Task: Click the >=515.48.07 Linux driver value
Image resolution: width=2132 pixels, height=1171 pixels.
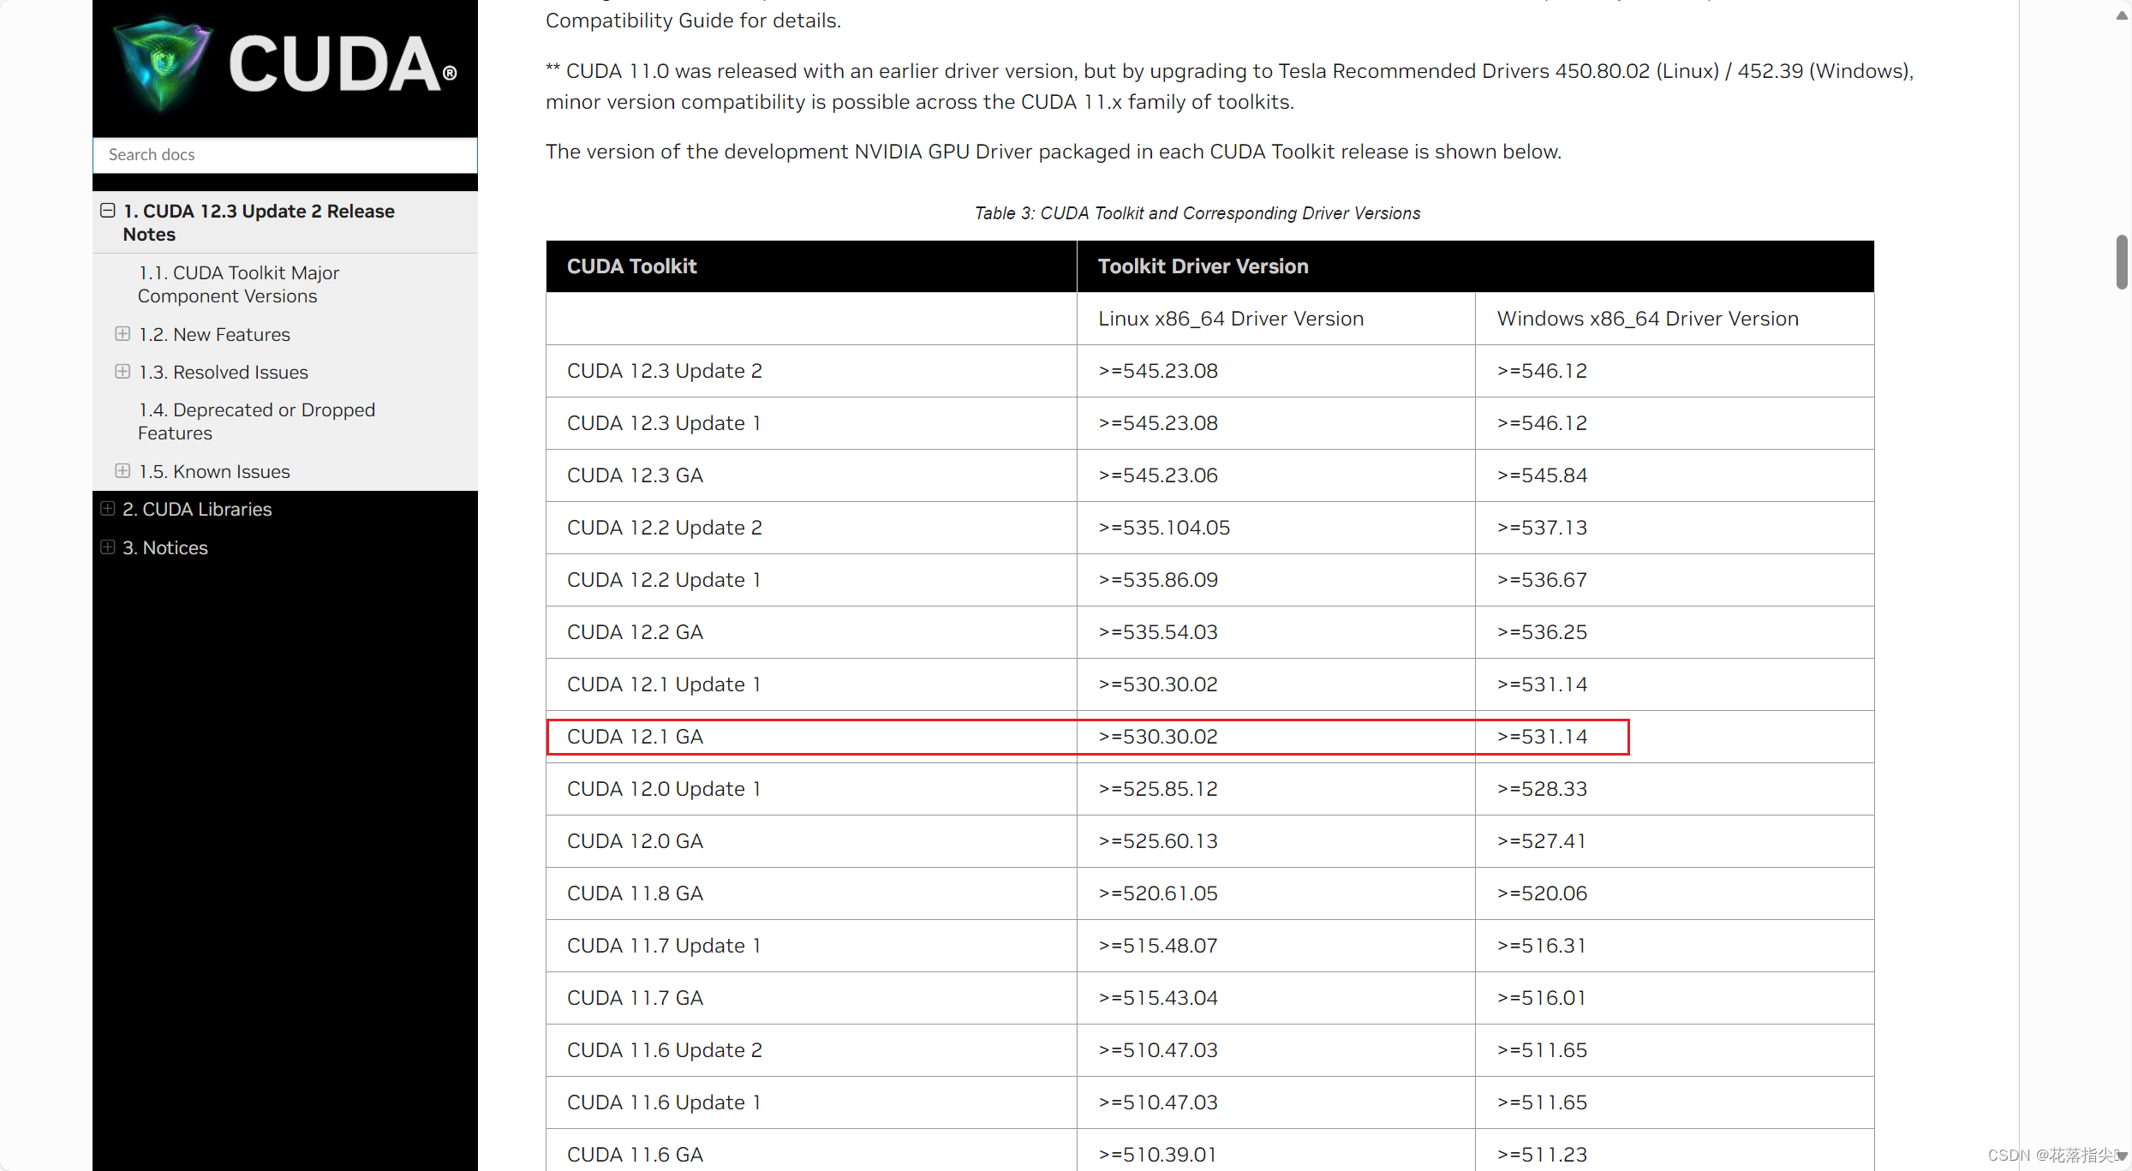Action: pyautogui.click(x=1158, y=946)
